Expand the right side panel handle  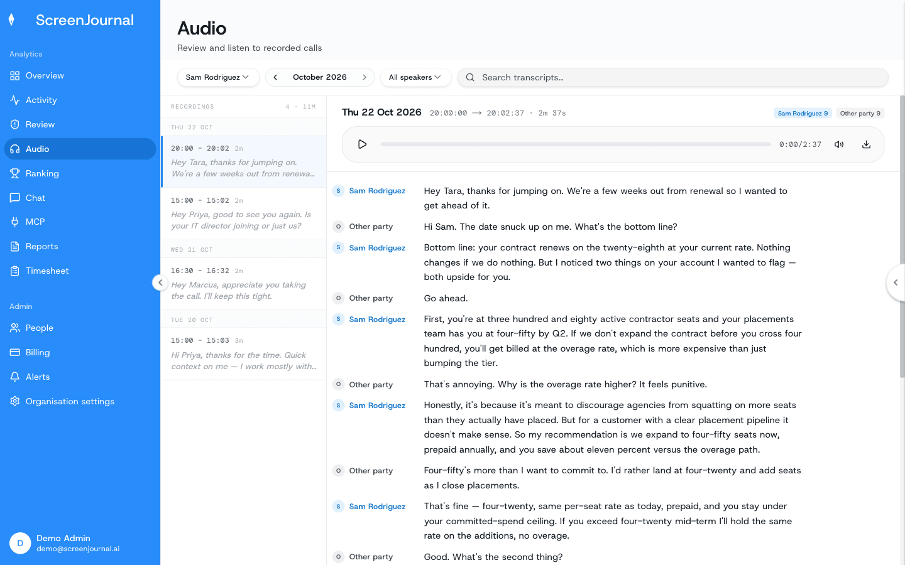[x=896, y=283]
